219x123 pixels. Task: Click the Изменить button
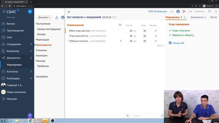[199, 11]
